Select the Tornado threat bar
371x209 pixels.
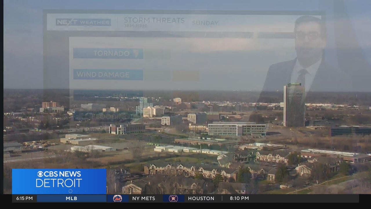pyautogui.click(x=108, y=54)
